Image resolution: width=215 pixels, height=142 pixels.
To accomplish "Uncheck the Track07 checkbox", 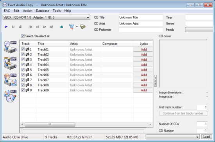I will click(23, 80).
